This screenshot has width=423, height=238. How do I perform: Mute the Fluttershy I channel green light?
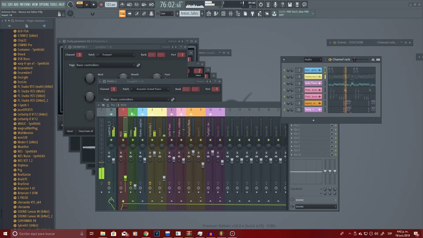(284, 77)
